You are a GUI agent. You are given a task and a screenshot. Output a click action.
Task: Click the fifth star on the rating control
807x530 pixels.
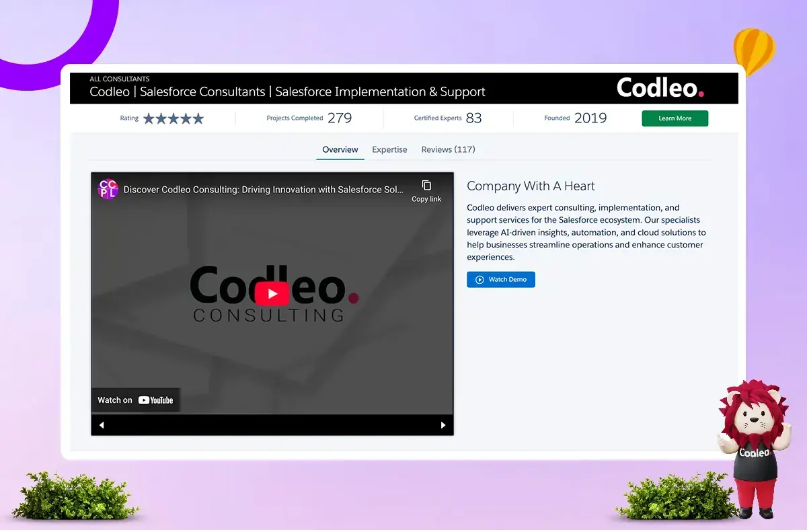(x=196, y=118)
